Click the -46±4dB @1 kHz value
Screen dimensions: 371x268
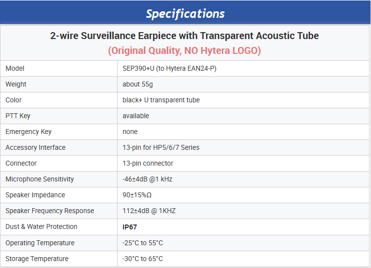[x=147, y=179]
